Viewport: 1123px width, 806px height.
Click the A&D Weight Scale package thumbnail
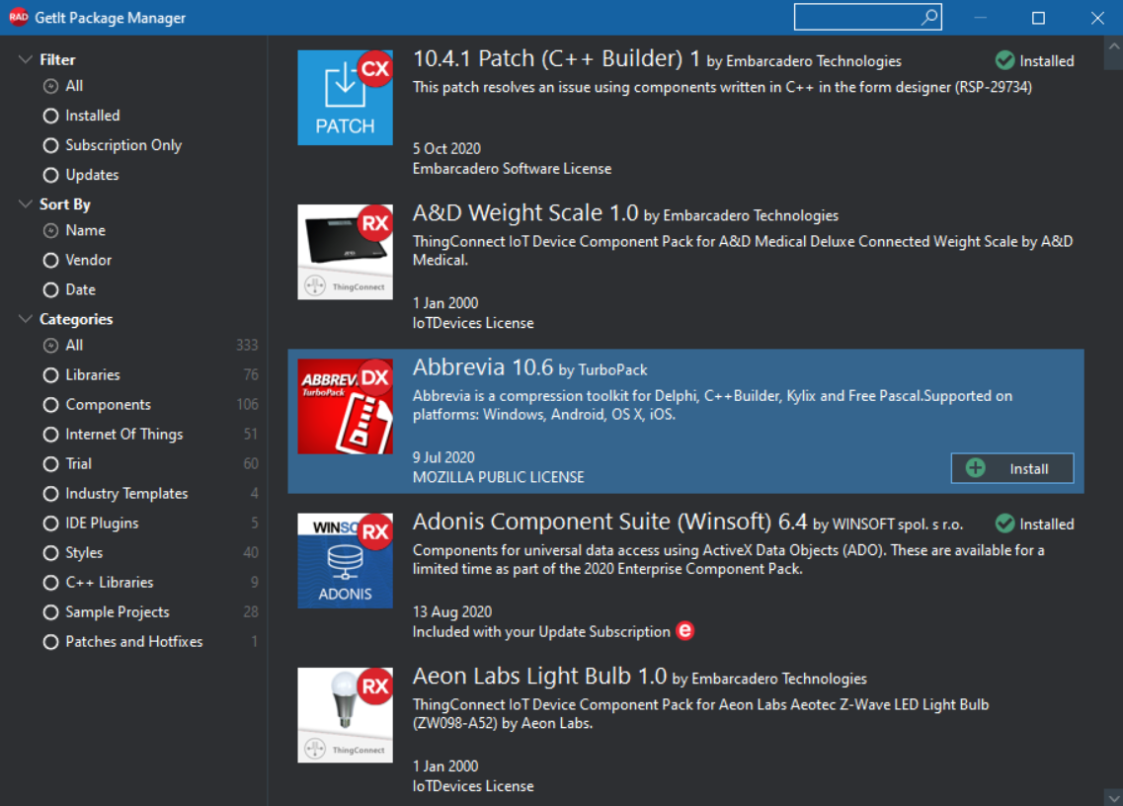(346, 252)
